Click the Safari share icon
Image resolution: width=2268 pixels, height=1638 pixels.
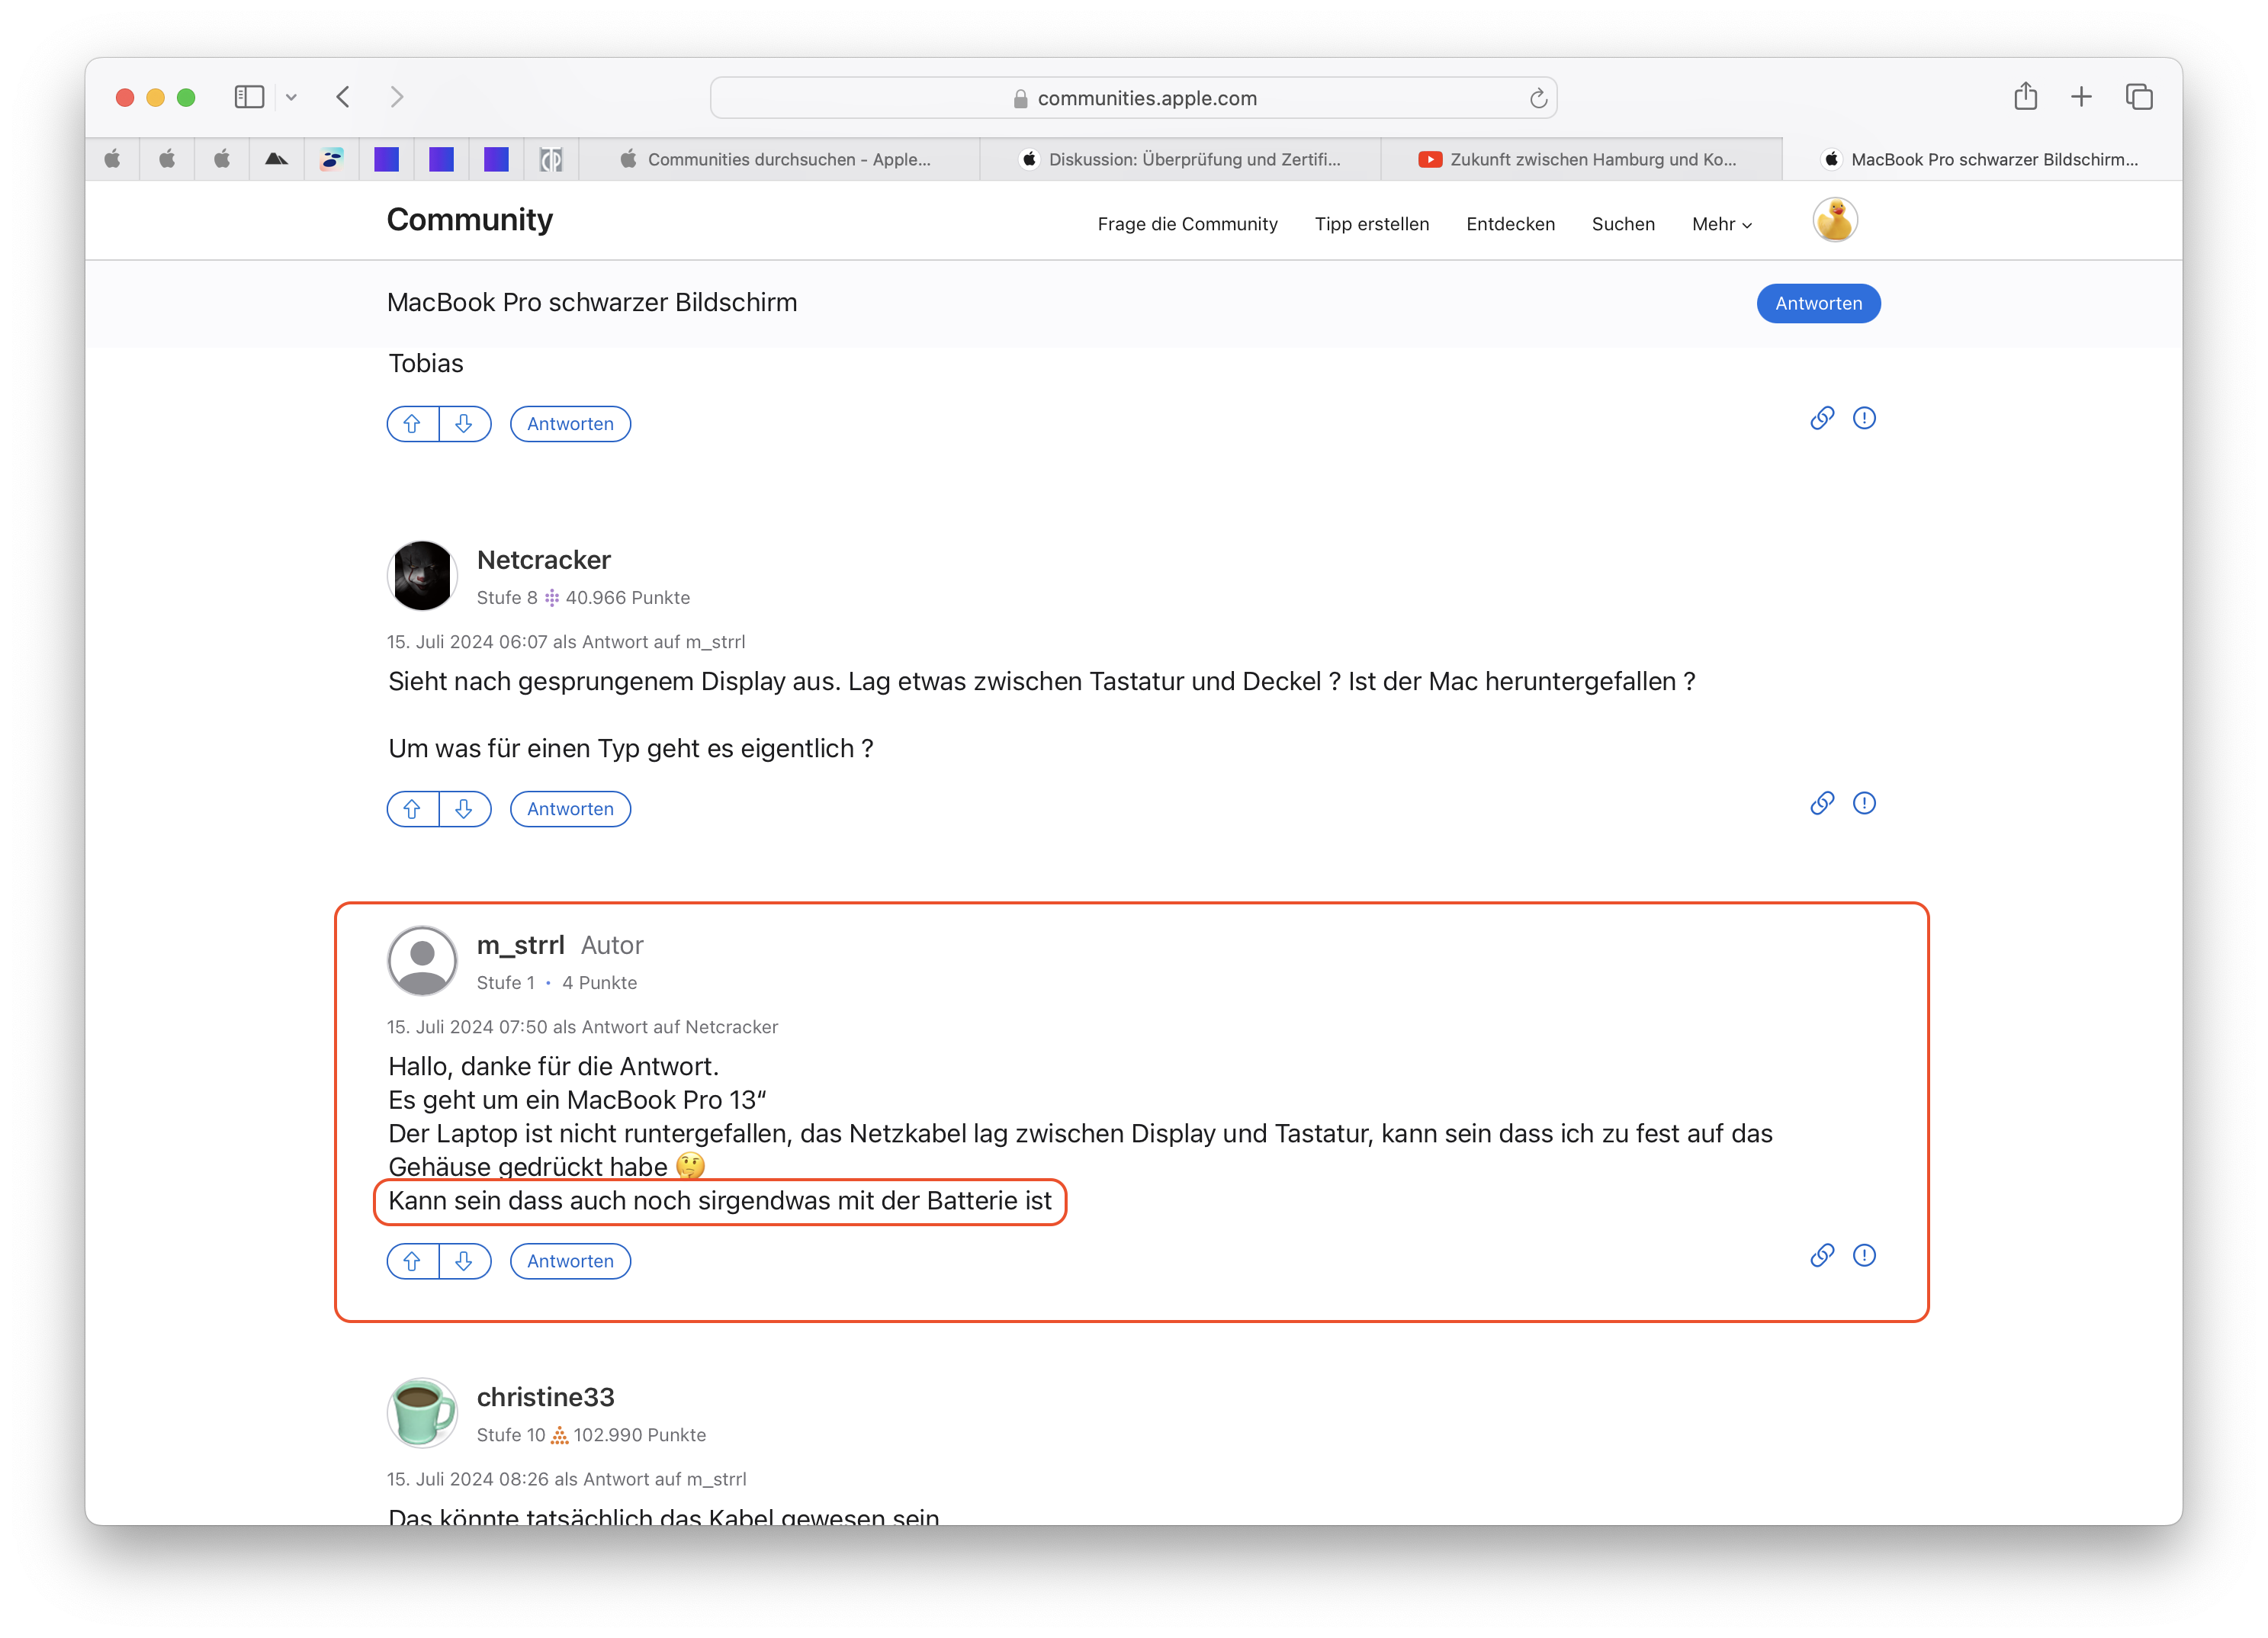point(2025,97)
